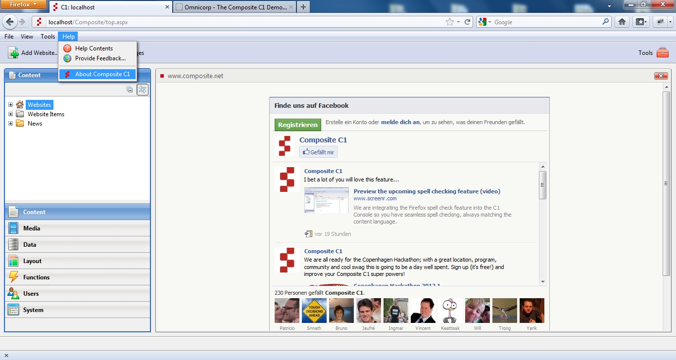
Task: Open the Functions perspective
Action: 36,277
